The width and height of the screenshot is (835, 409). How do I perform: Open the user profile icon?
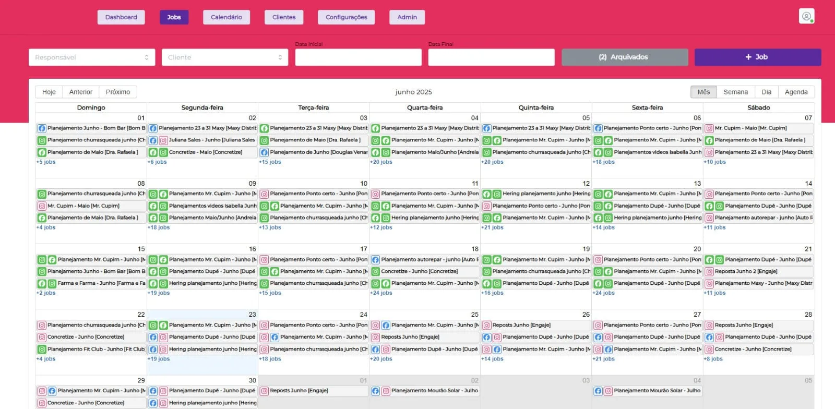[806, 16]
